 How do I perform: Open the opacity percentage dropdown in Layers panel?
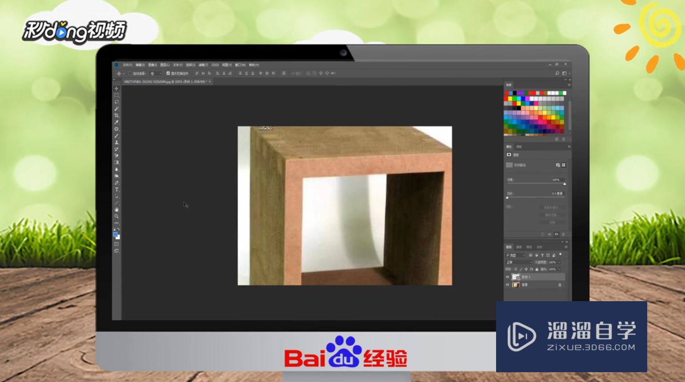click(559, 263)
